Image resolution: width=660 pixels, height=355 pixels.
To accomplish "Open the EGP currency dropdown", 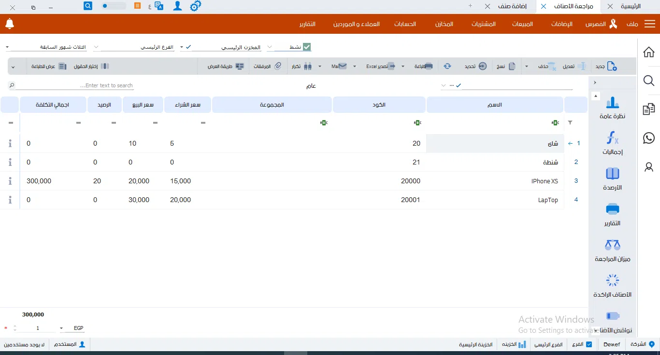I will coord(61,328).
